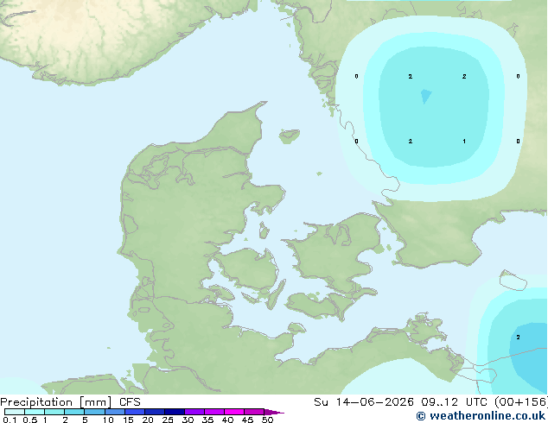Select the 5–10 mm legend color swatch

tap(94, 412)
